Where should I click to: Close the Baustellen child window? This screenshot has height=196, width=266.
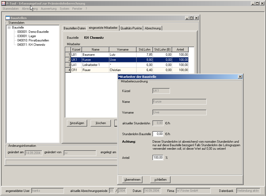tap(196, 18)
